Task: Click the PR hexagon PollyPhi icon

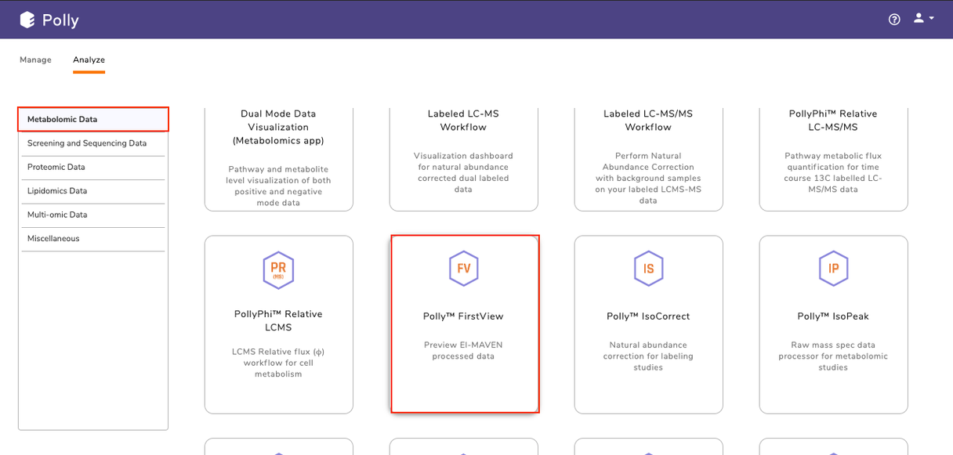Action: (278, 270)
